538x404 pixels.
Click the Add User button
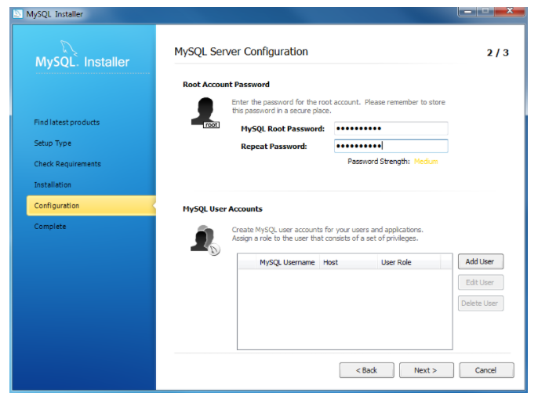(x=480, y=262)
